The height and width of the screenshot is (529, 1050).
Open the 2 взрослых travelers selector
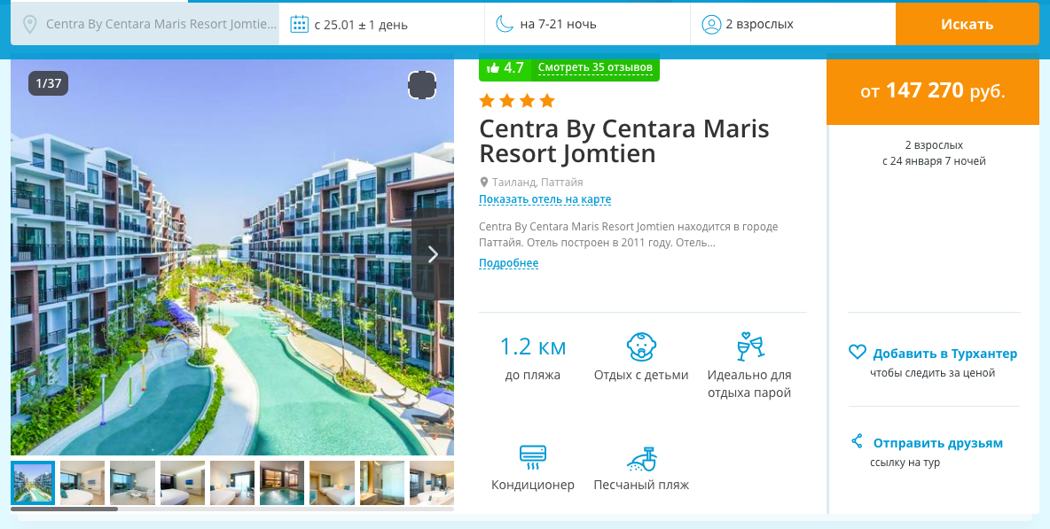[793, 25]
